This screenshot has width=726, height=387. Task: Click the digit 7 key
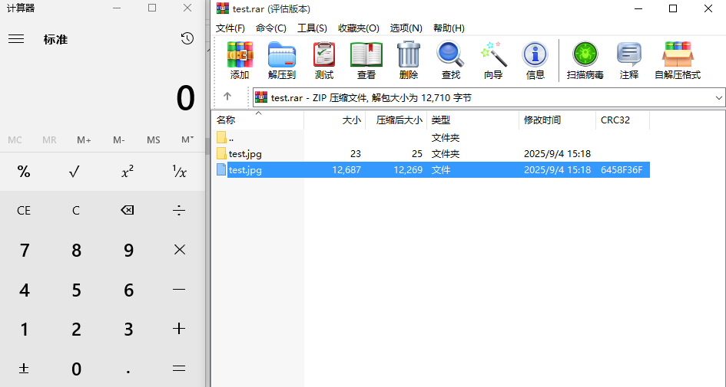tap(24, 250)
